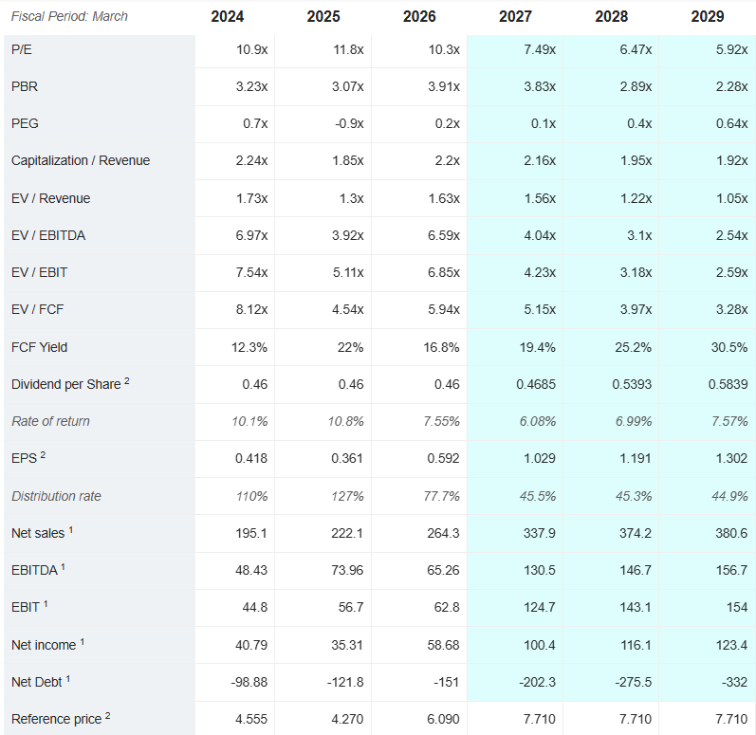Select the EBIT row label
Image resolution: width=756 pixels, height=735 pixels.
tap(29, 607)
